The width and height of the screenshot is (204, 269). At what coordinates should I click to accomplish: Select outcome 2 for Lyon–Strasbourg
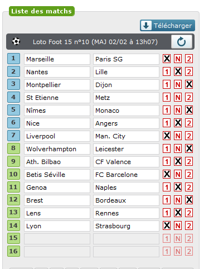[189, 226]
